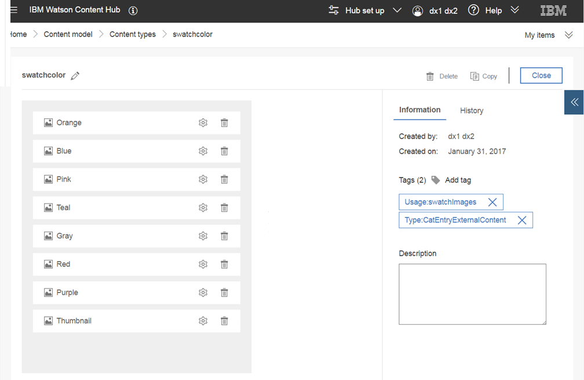Screen dimensions: 584x380
Task: Select the Pink element label
Action: (x=64, y=179)
